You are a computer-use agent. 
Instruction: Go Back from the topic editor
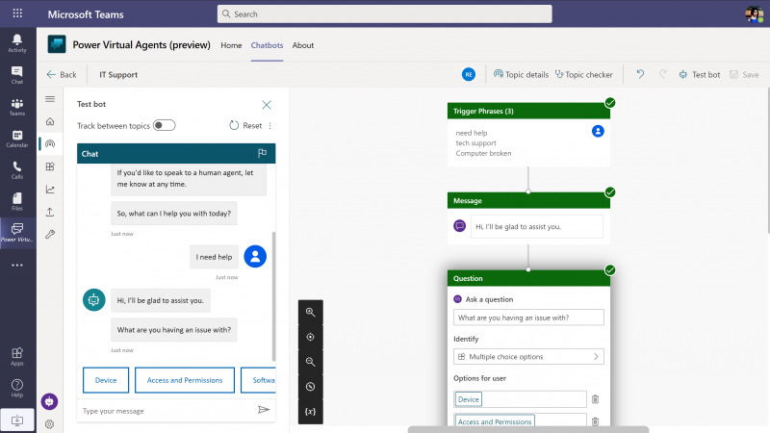62,75
